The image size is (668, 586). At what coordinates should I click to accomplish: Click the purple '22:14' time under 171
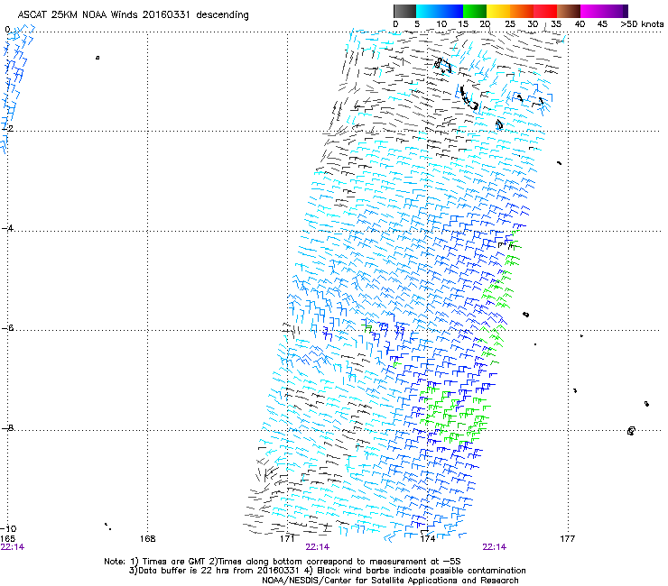point(318,547)
